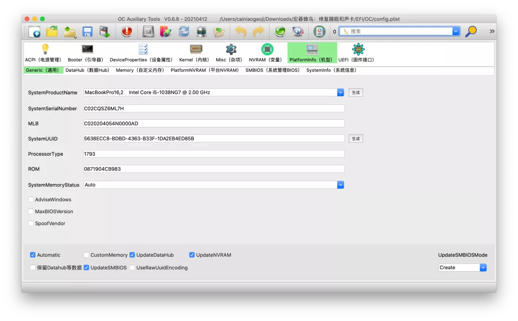The height and width of the screenshot is (321, 518).
Task: Save config with floppy disk icon
Action: (x=87, y=32)
